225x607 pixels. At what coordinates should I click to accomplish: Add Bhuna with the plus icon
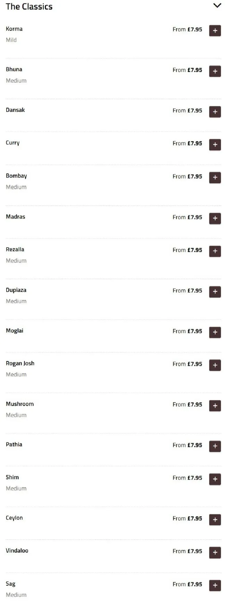(x=215, y=71)
